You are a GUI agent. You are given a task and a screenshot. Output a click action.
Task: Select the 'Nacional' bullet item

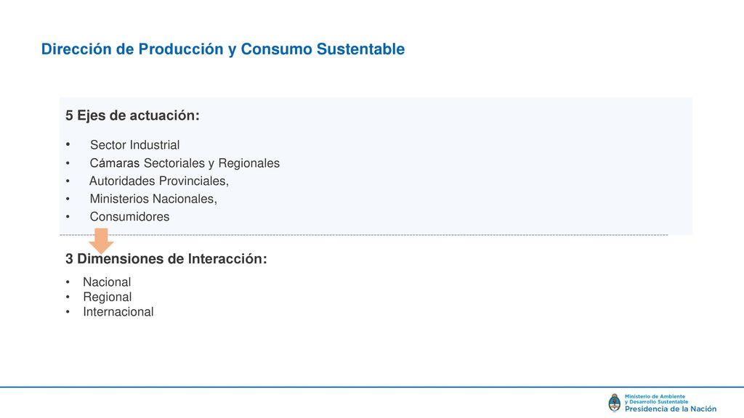[107, 282]
